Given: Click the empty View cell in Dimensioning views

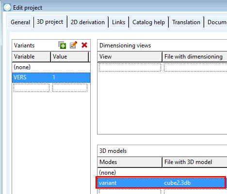Looking at the screenshot, I should click(x=130, y=67).
